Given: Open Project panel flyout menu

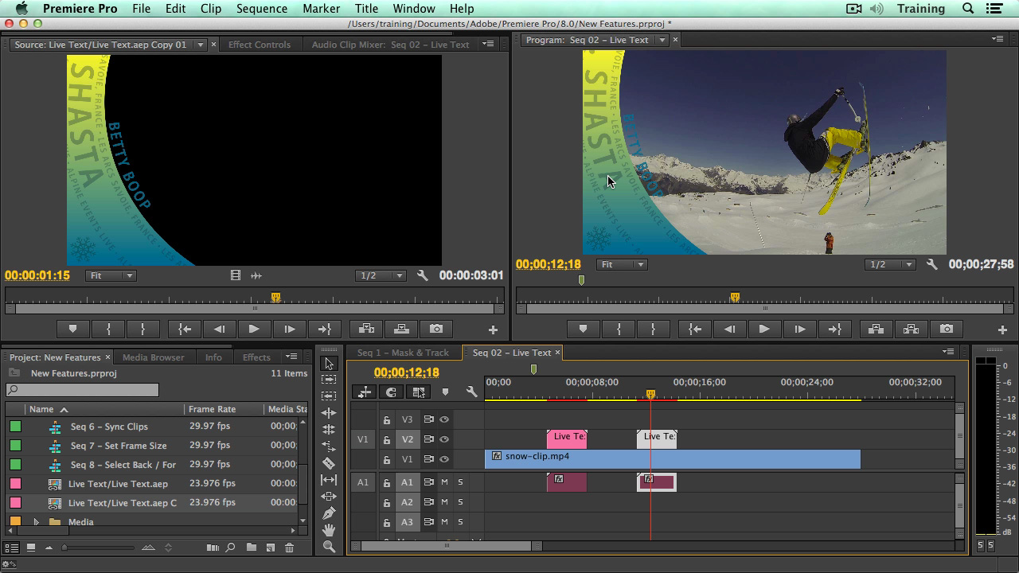Looking at the screenshot, I should [291, 357].
